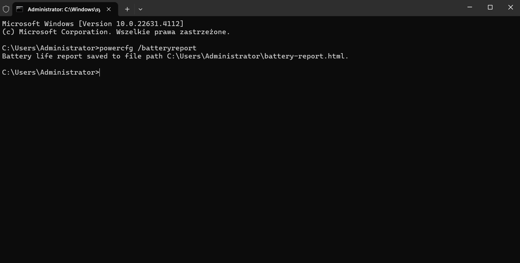Open a new tab with plus icon
The image size is (520, 263).
pyautogui.click(x=127, y=9)
